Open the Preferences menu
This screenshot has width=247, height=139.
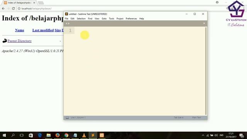tap(131, 19)
